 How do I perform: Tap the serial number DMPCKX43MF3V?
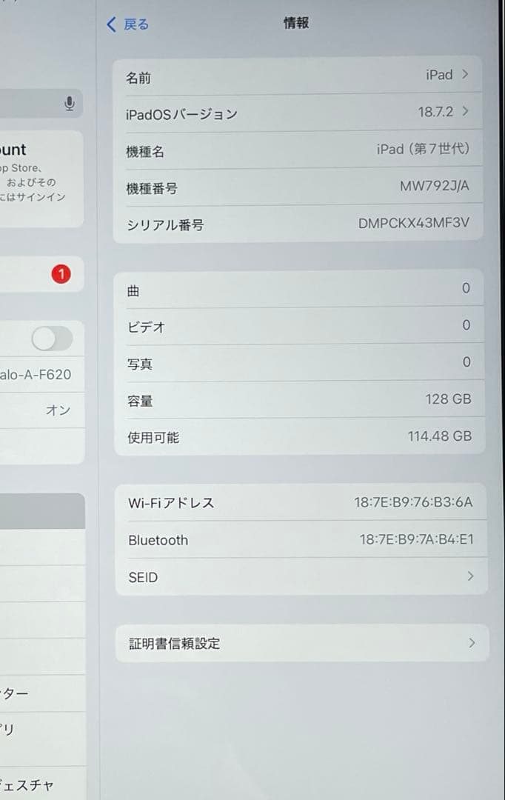click(x=414, y=223)
